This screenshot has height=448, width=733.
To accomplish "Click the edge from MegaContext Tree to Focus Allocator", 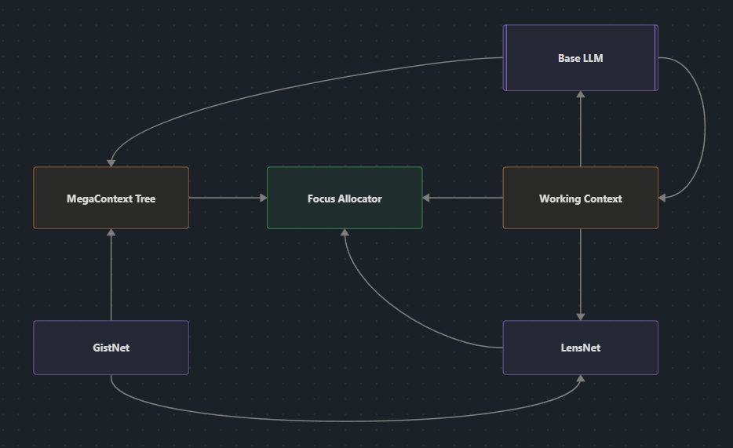I will click(x=226, y=199).
